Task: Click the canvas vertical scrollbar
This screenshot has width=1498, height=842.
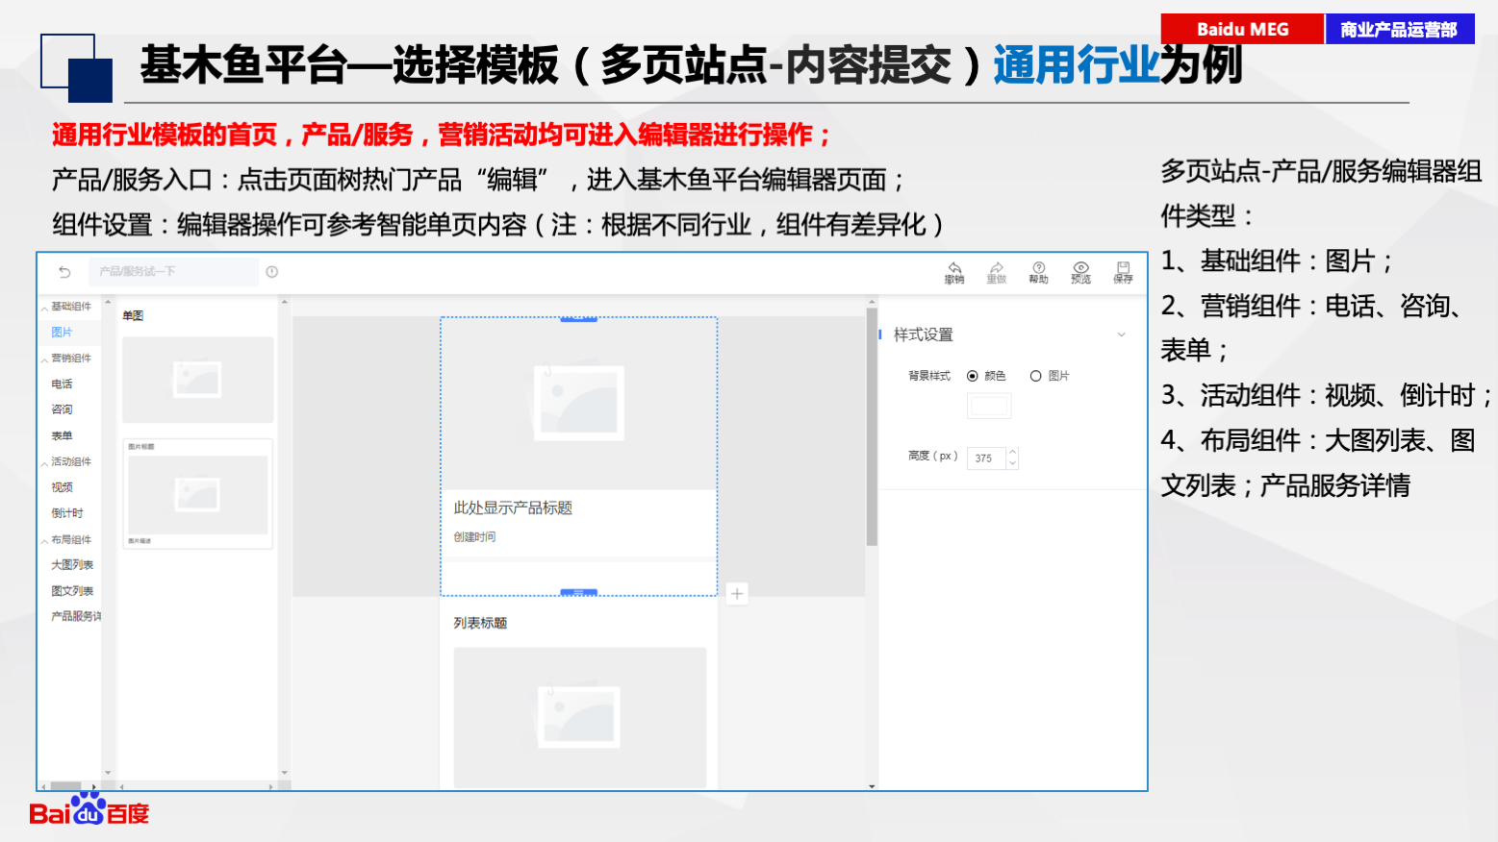Action: click(872, 427)
